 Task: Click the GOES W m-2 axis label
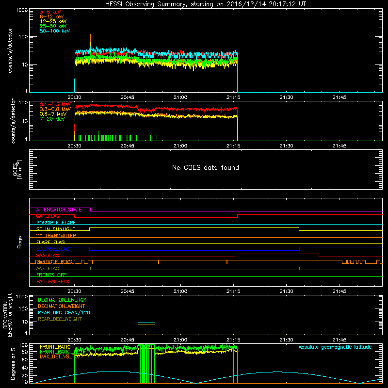(x=17, y=170)
